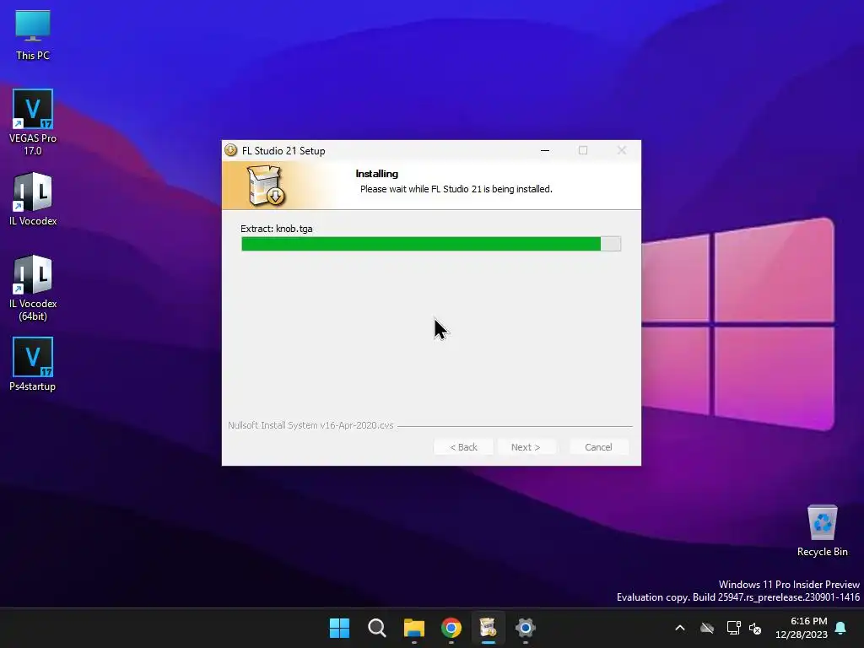Viewport: 864px width, 648px height.
Task: Minimize the FL Studio 21 Setup window
Action: (545, 150)
